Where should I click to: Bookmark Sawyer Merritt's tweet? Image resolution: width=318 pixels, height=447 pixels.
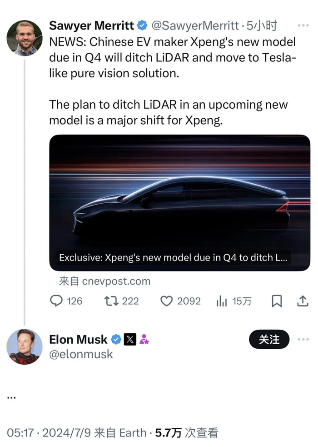click(277, 301)
